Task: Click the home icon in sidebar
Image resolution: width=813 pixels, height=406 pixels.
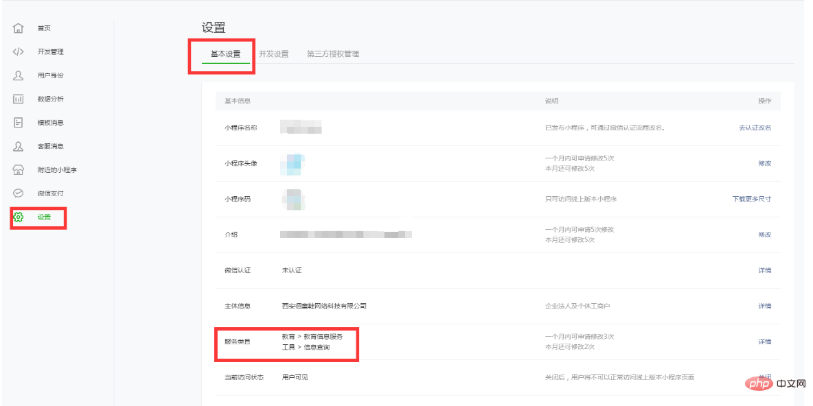Action: pos(18,28)
